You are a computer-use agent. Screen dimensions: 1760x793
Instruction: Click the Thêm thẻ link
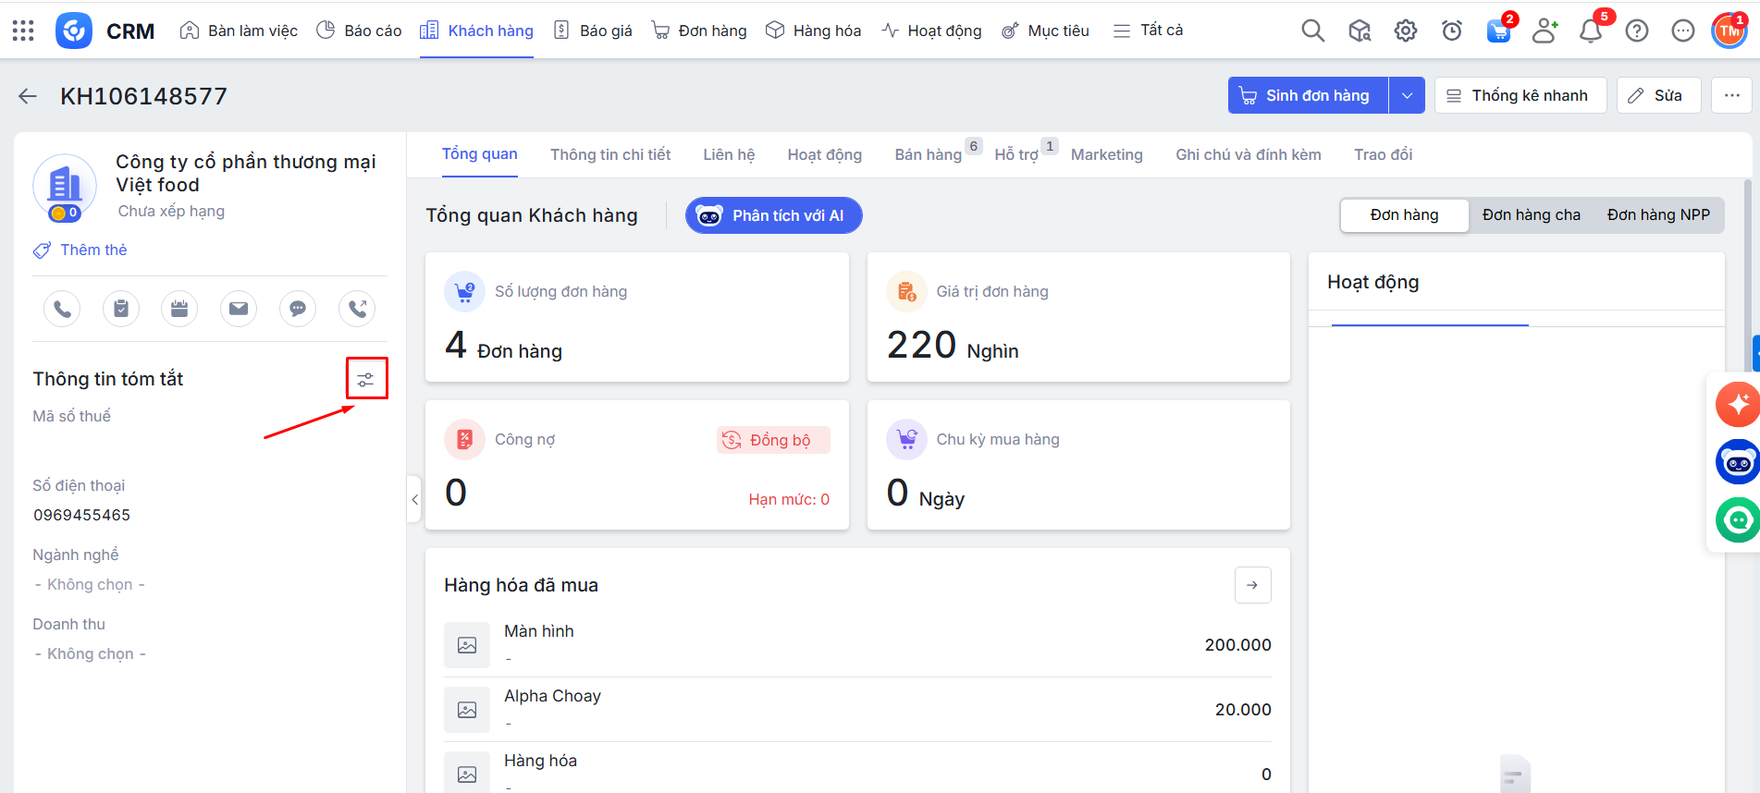[92, 250]
